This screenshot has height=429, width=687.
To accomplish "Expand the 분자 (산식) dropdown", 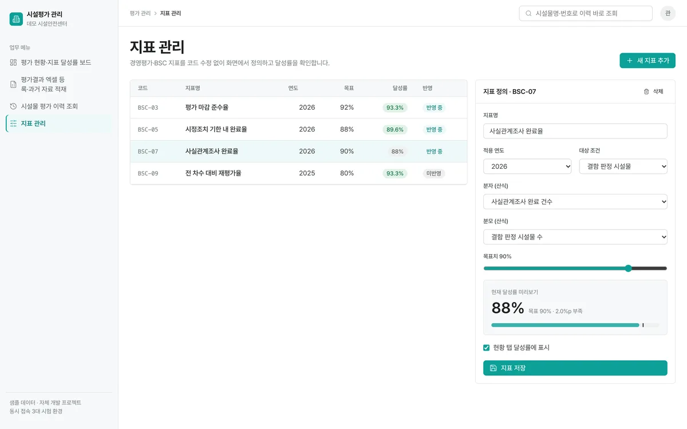I will coord(575,201).
